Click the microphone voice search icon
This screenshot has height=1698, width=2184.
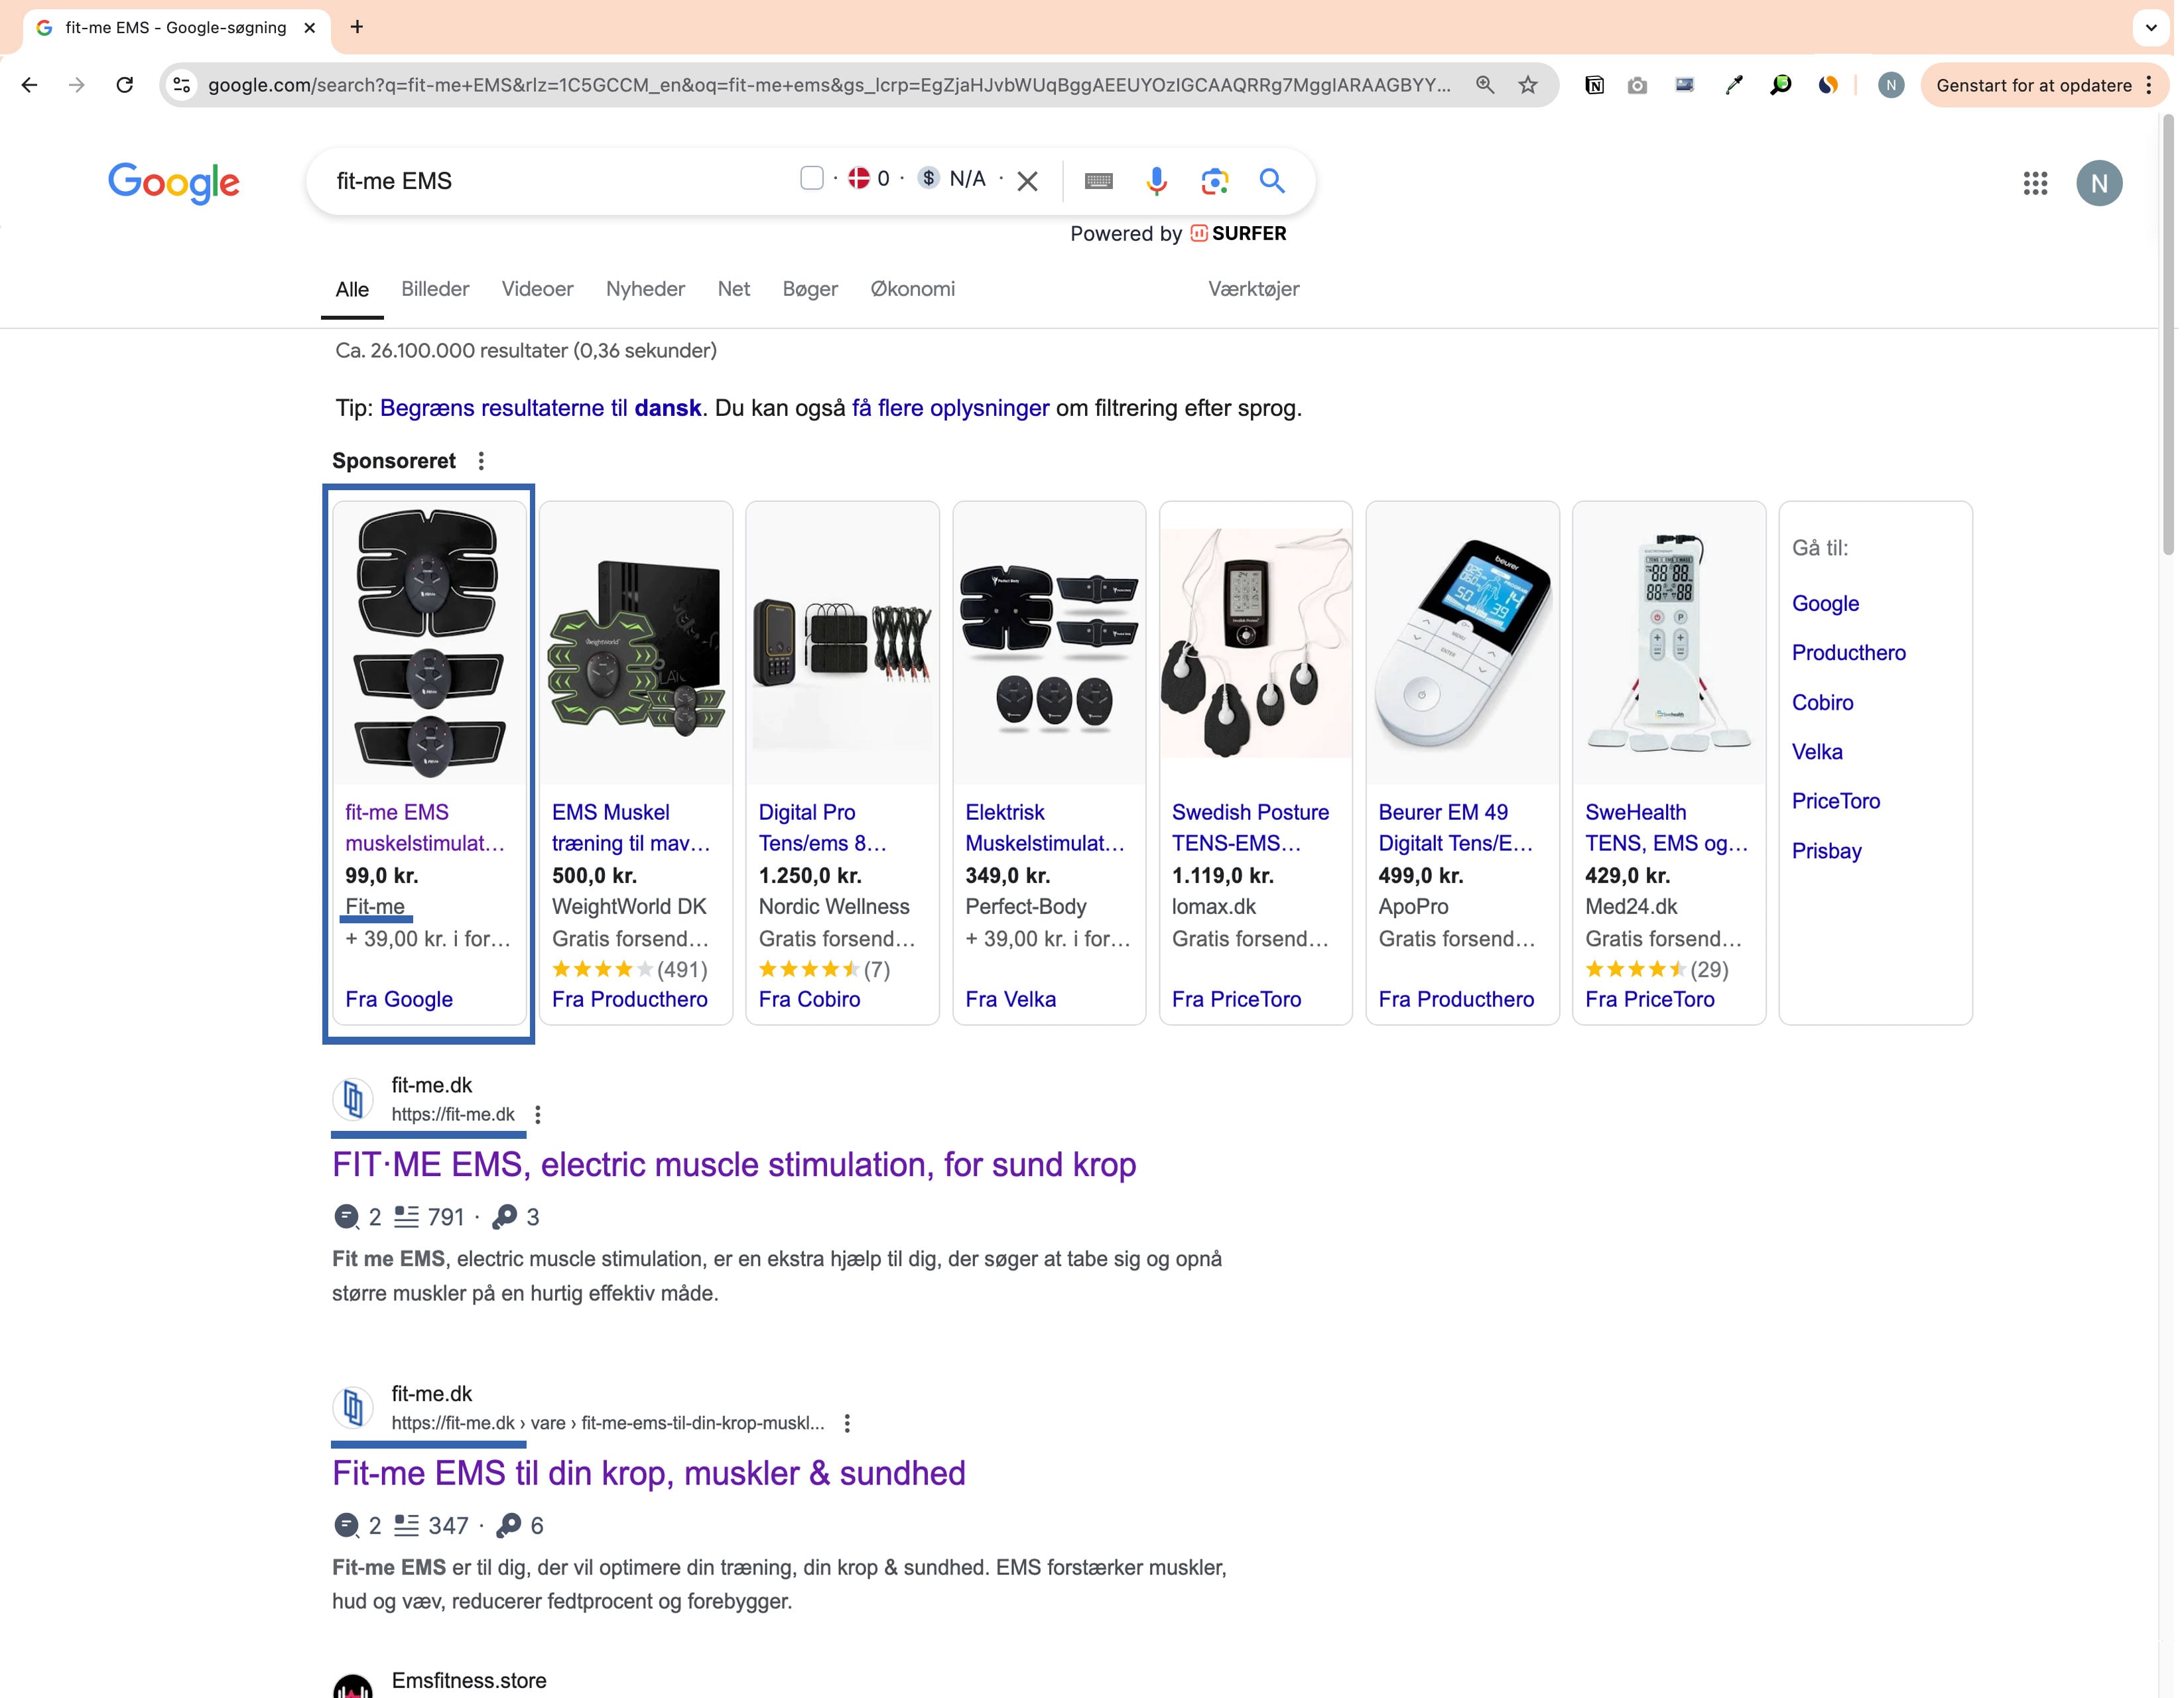(x=1156, y=181)
